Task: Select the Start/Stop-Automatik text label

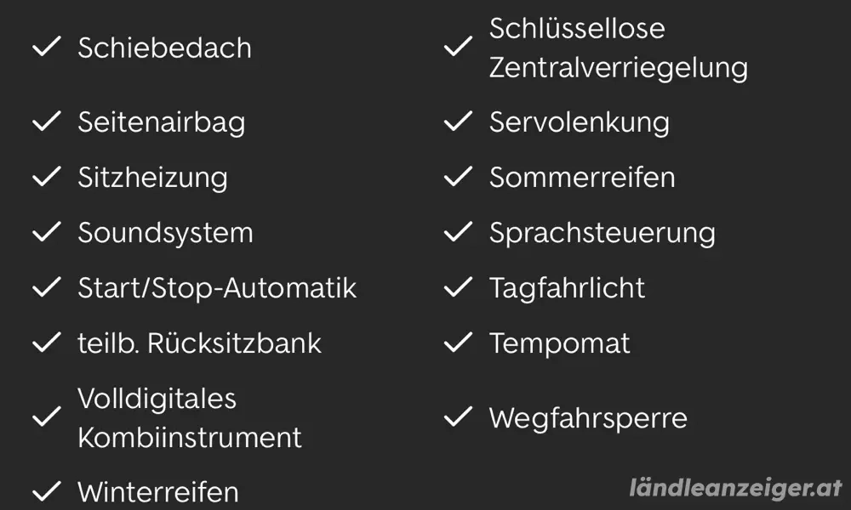Action: (216, 288)
